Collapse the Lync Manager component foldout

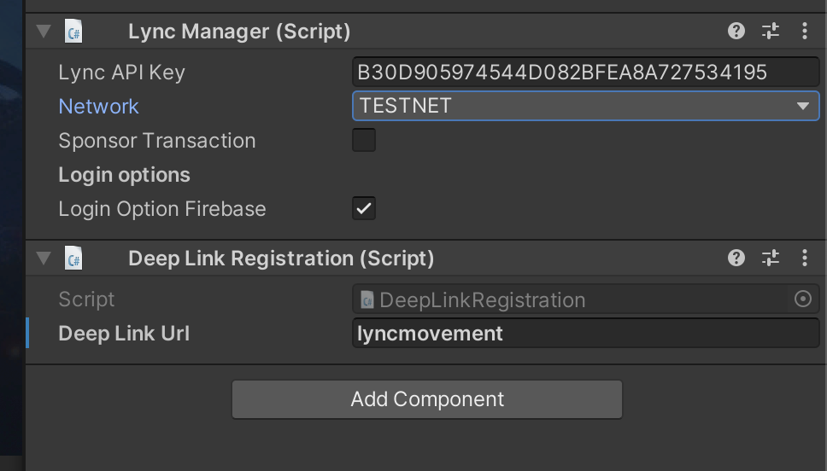44,31
